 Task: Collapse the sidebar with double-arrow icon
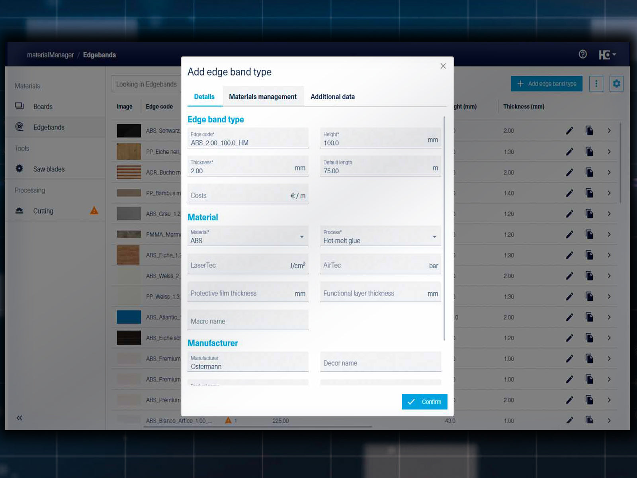coord(19,418)
